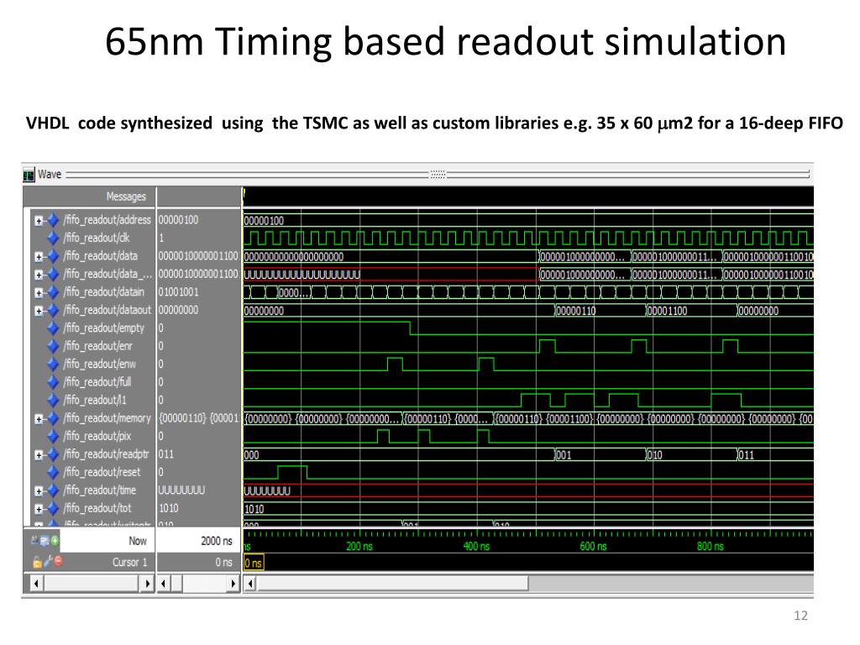Click the 200 ns mark on the timeline
860x645 pixels.
pyautogui.click(x=359, y=546)
